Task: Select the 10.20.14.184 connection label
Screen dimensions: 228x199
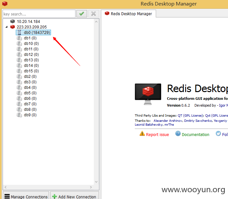Action: 28,22
